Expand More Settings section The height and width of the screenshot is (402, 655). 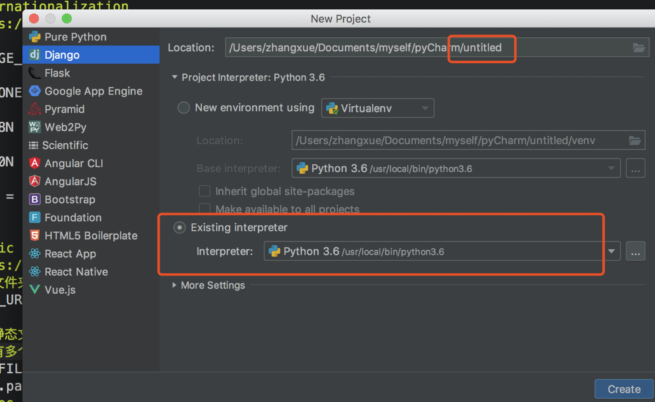click(x=174, y=285)
